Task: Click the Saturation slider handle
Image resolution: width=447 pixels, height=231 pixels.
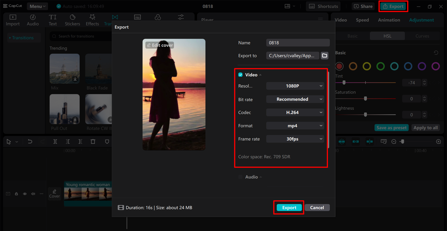Action: [365, 99]
